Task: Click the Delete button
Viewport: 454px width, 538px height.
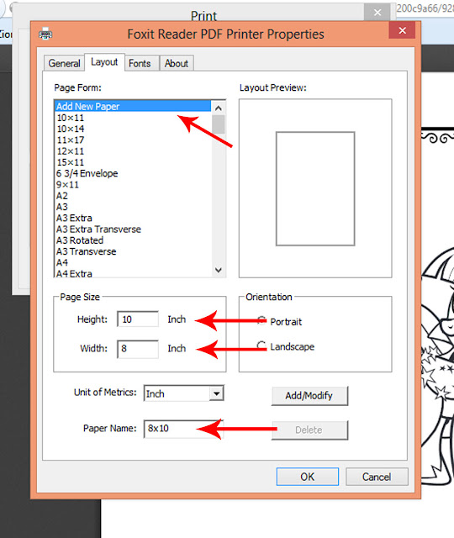Action: point(309,430)
